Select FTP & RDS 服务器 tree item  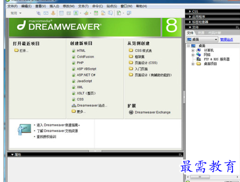coord(216,59)
